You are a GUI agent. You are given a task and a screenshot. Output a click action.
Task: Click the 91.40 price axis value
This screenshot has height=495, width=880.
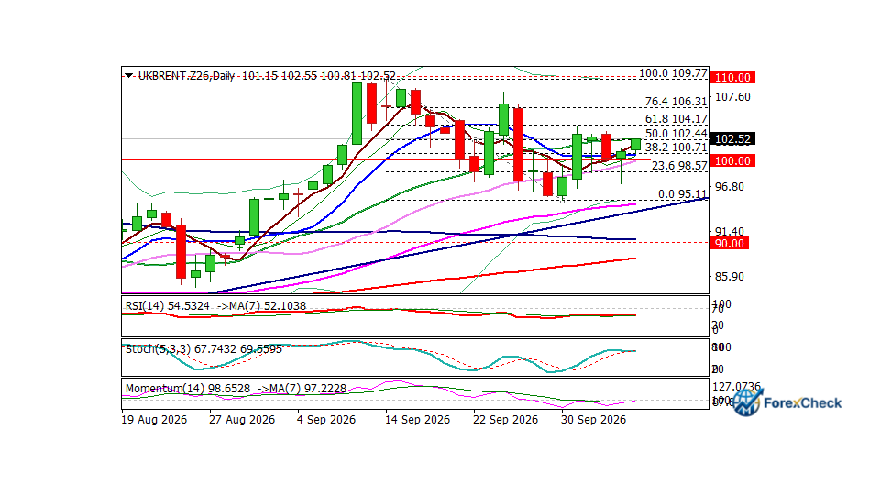[x=729, y=232]
